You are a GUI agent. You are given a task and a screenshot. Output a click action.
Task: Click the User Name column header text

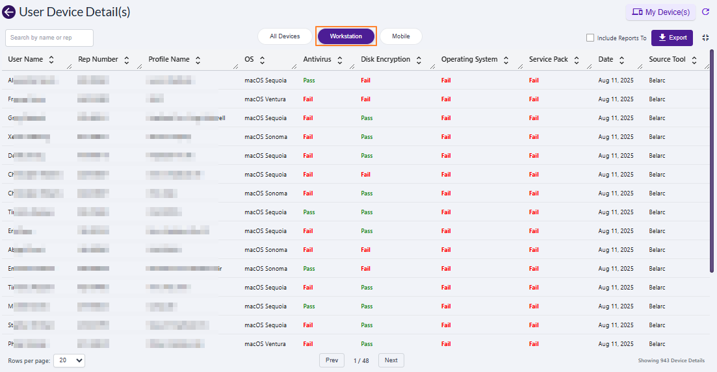[x=25, y=59]
